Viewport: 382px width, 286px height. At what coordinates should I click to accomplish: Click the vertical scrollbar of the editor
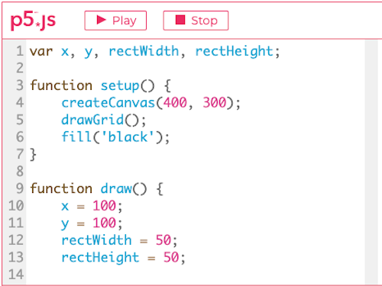pyautogui.click(x=371, y=162)
